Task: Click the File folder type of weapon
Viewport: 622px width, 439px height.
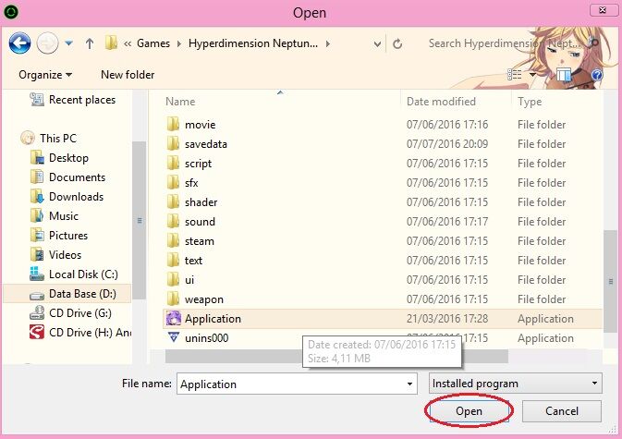Action: [x=542, y=299]
